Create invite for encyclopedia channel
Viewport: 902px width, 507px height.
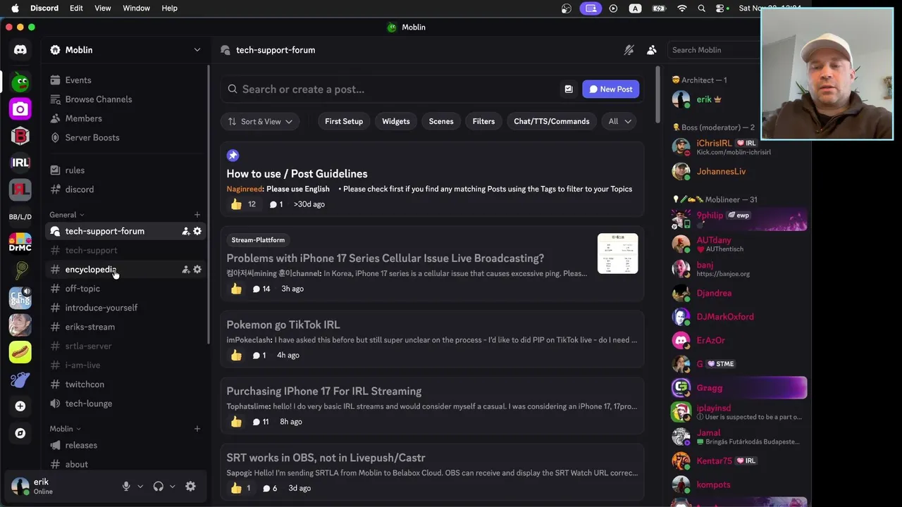[186, 269]
